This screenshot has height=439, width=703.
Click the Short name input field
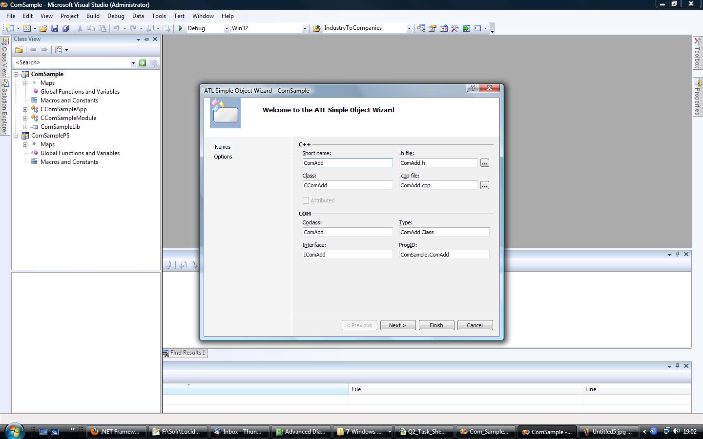(347, 162)
